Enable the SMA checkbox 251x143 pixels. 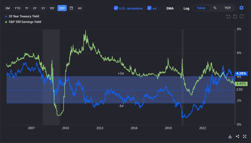(x=163, y=8)
